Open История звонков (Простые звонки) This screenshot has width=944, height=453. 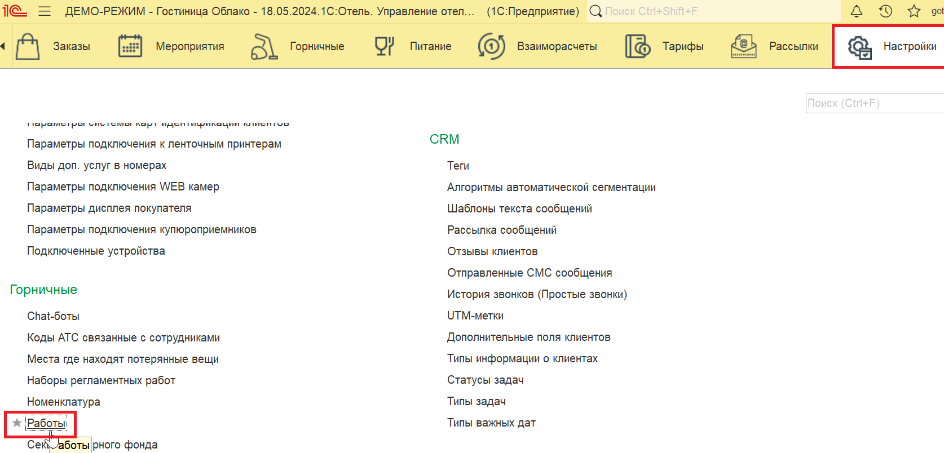537,295
